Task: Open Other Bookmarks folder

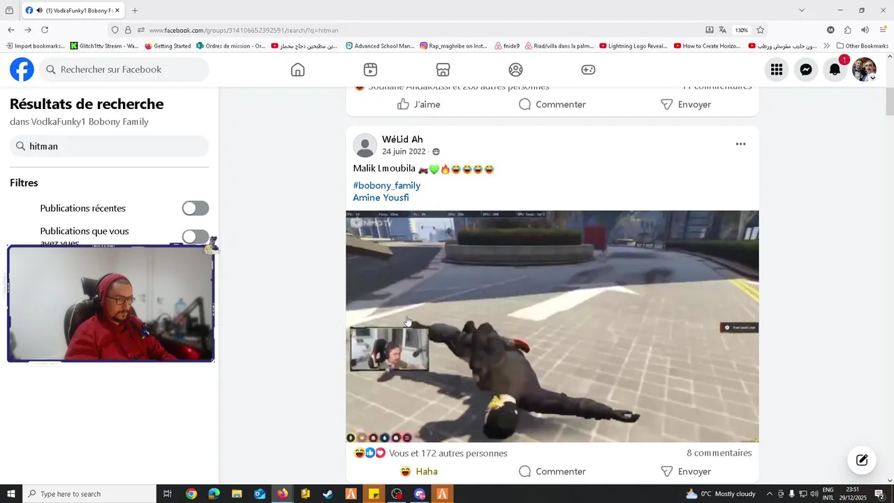Action: (862, 46)
